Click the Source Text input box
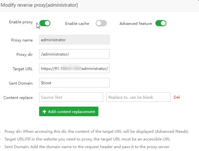This screenshot has width=199, height=151. point(71,97)
